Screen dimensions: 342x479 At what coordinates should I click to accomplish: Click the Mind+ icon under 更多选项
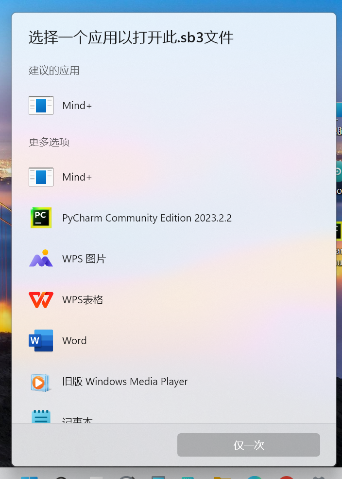pos(41,177)
